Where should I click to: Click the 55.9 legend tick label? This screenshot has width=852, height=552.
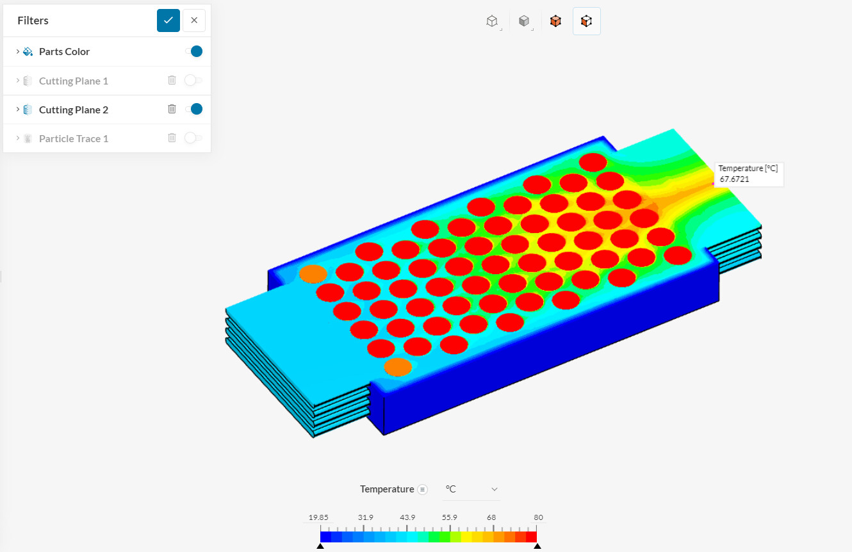click(x=450, y=517)
